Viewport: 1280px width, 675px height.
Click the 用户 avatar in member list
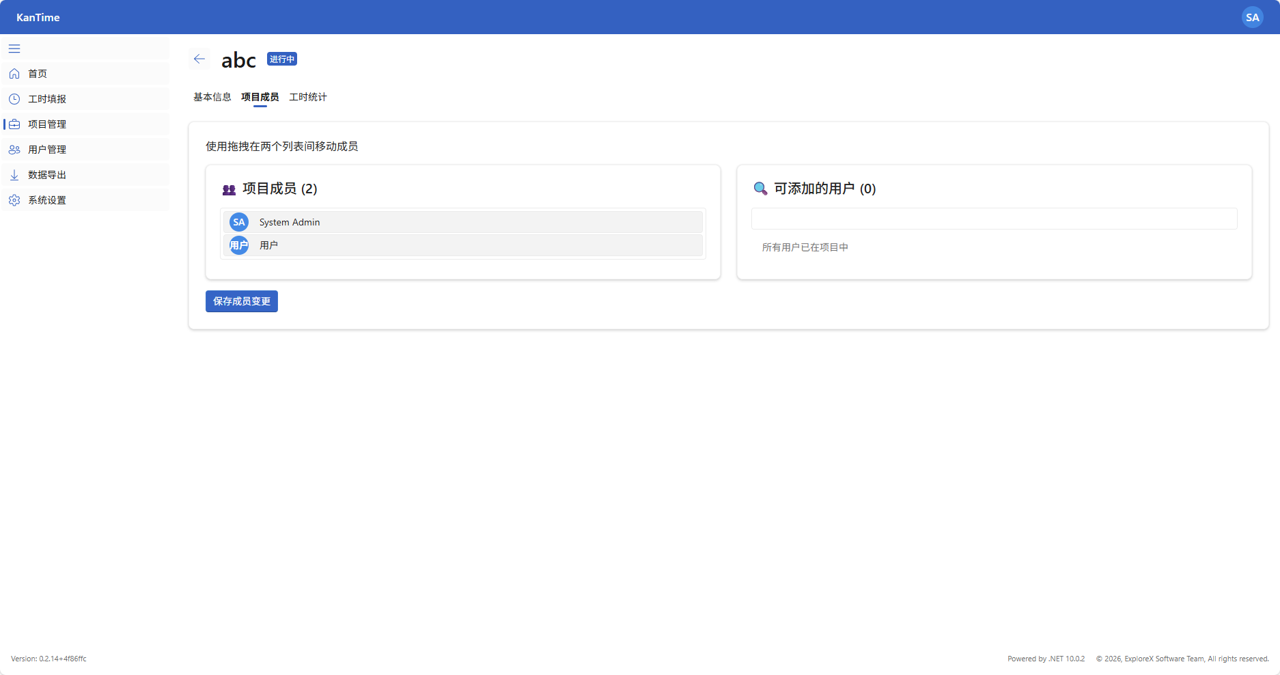pyautogui.click(x=239, y=245)
